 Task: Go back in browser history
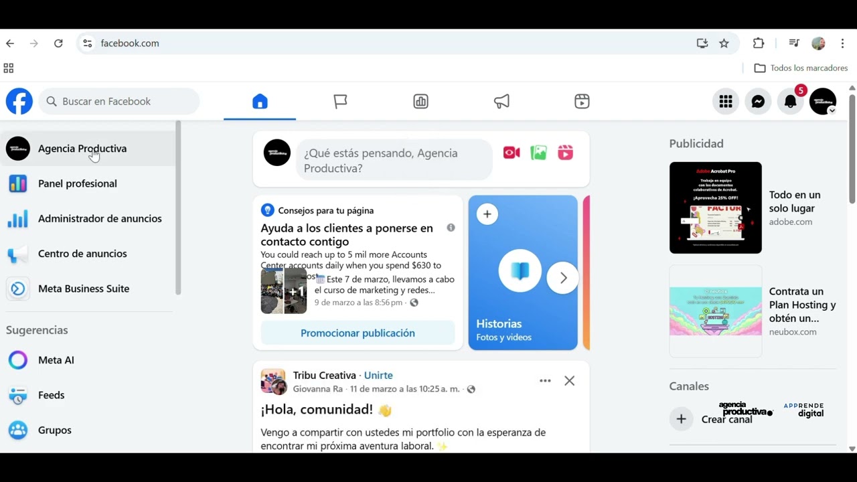[x=10, y=44]
